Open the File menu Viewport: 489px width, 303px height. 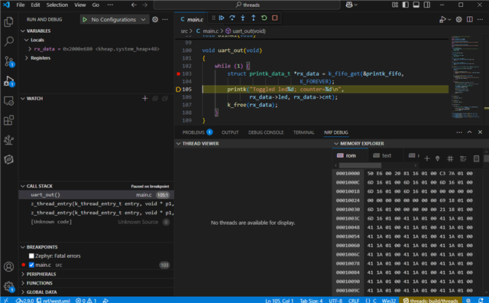[x=21, y=5]
